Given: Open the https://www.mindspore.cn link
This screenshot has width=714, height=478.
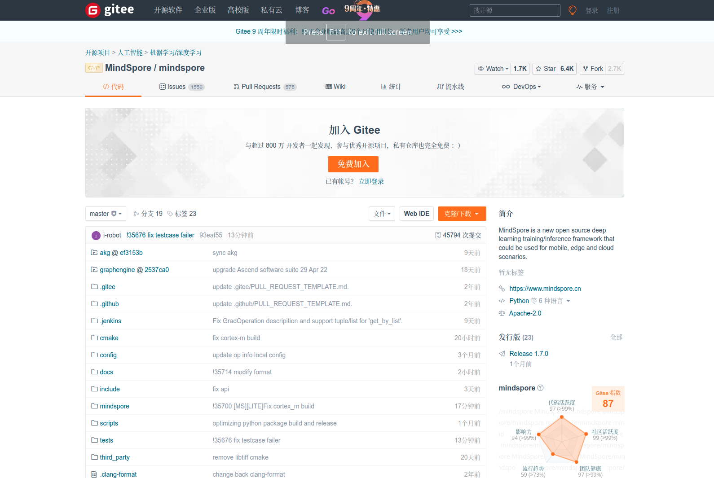Looking at the screenshot, I should pos(545,289).
